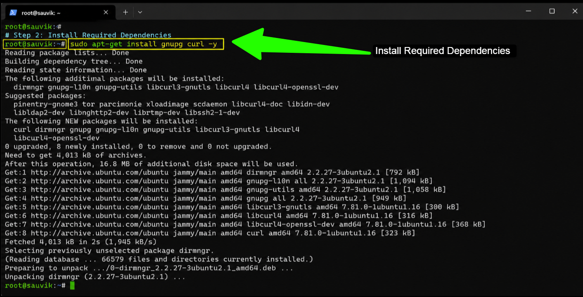
Task: Click the 'Get:2' gnupg-l10n download line
Action: pos(219,181)
